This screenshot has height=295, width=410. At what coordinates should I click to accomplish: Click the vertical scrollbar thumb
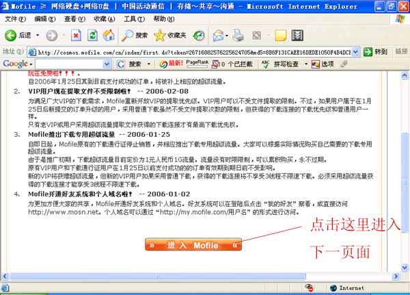tap(405, 183)
